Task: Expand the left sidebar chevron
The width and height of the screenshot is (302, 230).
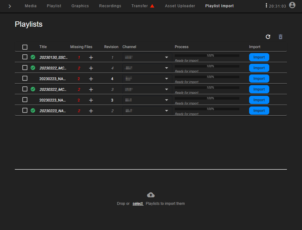Action: (10, 6)
